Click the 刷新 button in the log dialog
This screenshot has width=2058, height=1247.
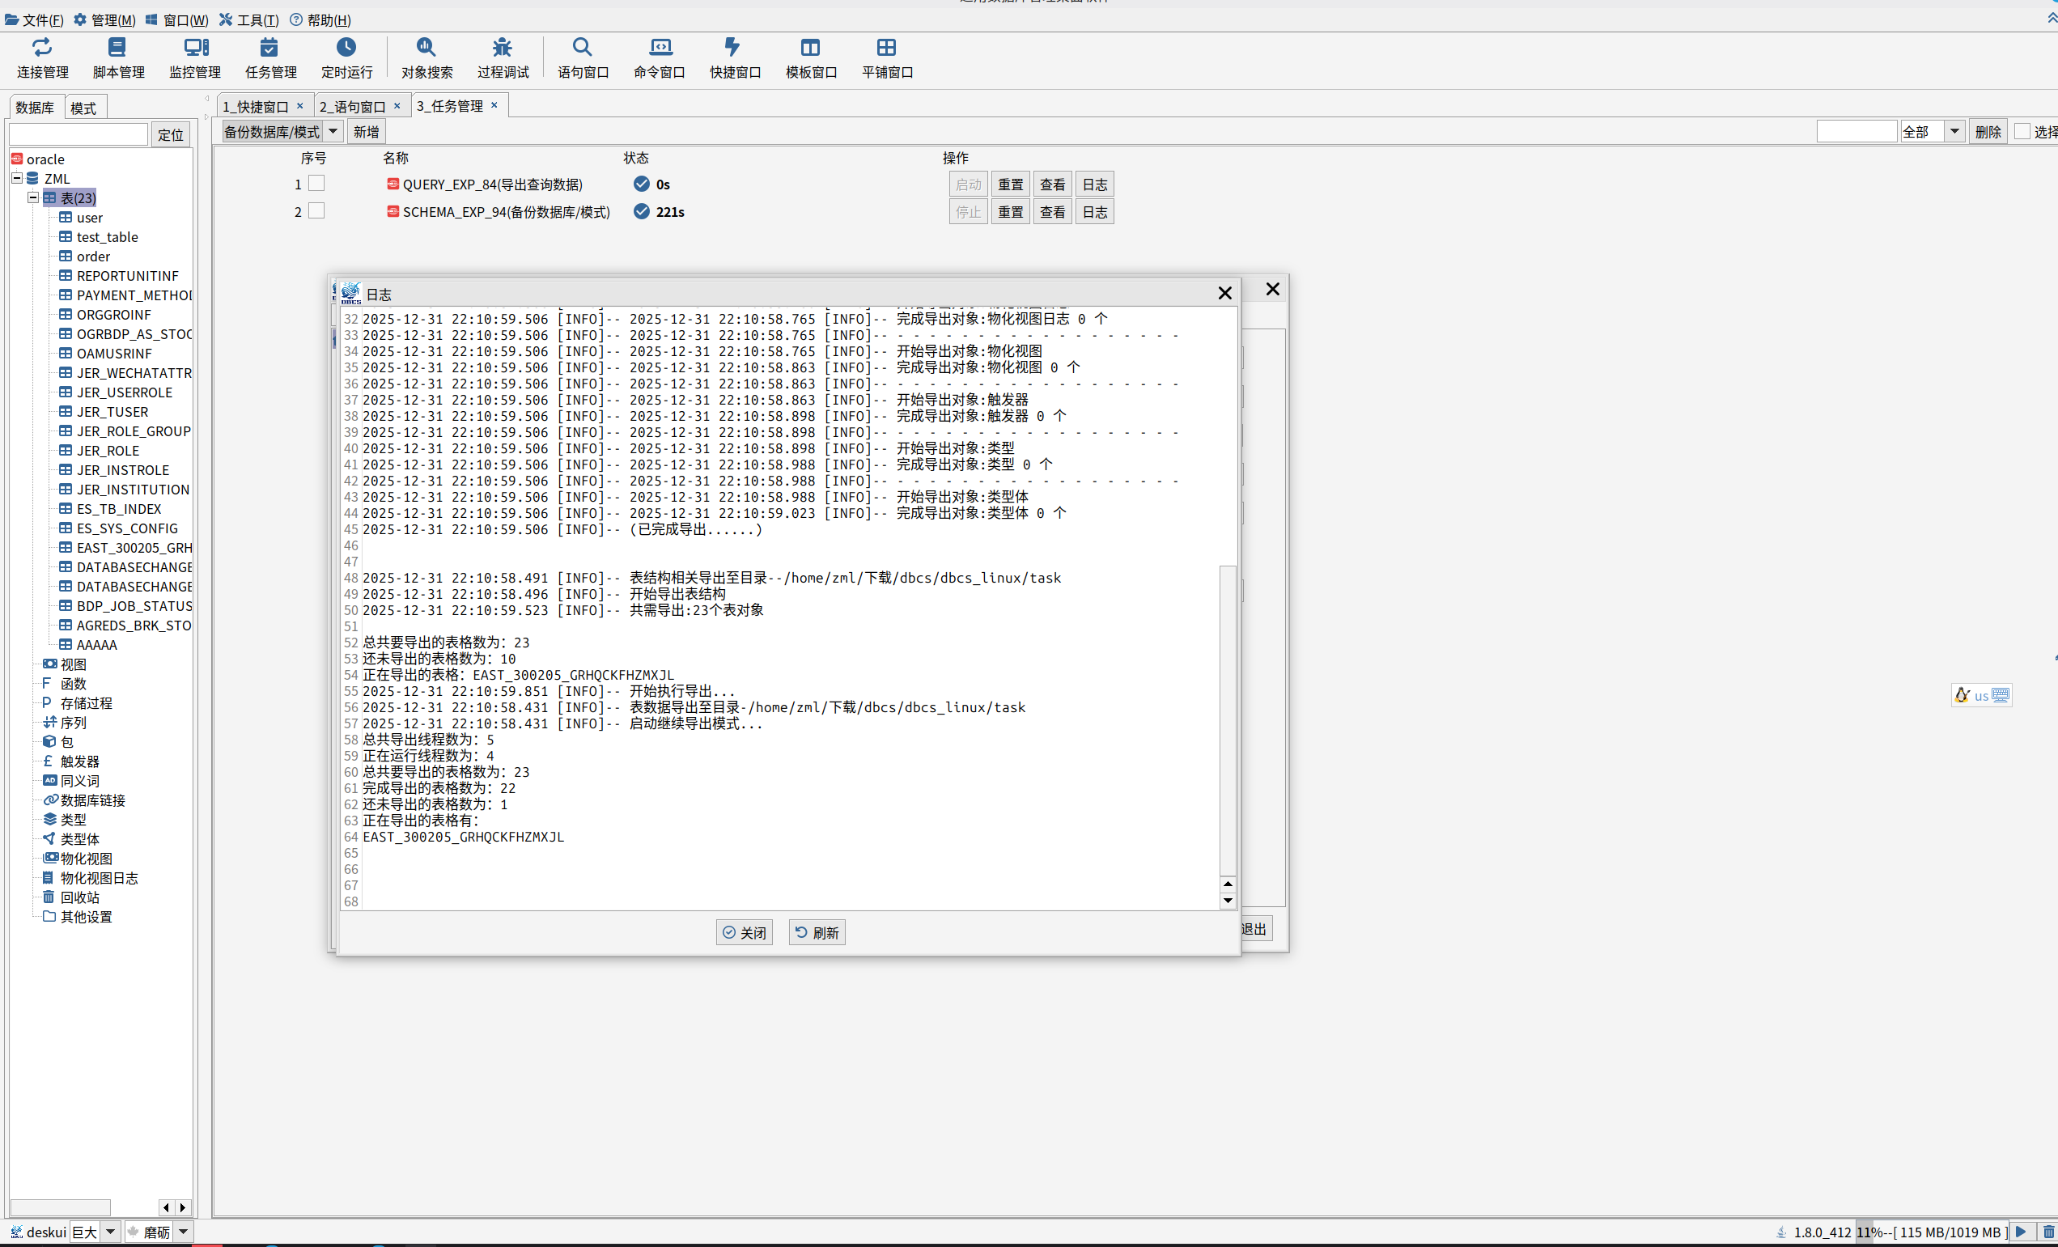(816, 932)
